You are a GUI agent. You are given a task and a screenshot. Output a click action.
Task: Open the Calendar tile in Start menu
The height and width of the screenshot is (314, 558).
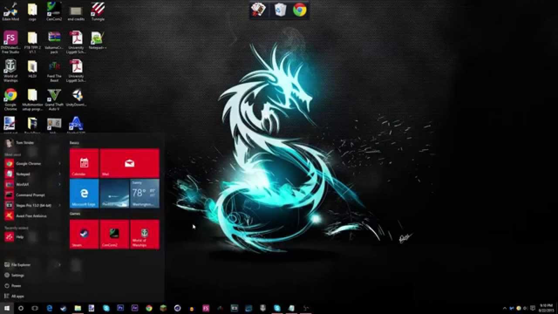(x=84, y=163)
